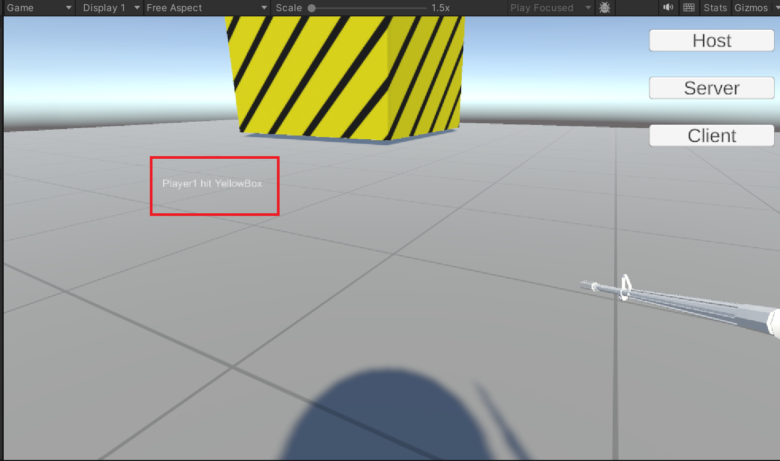Open the Play Focused dropdown
This screenshot has width=780, height=461.
click(x=550, y=8)
